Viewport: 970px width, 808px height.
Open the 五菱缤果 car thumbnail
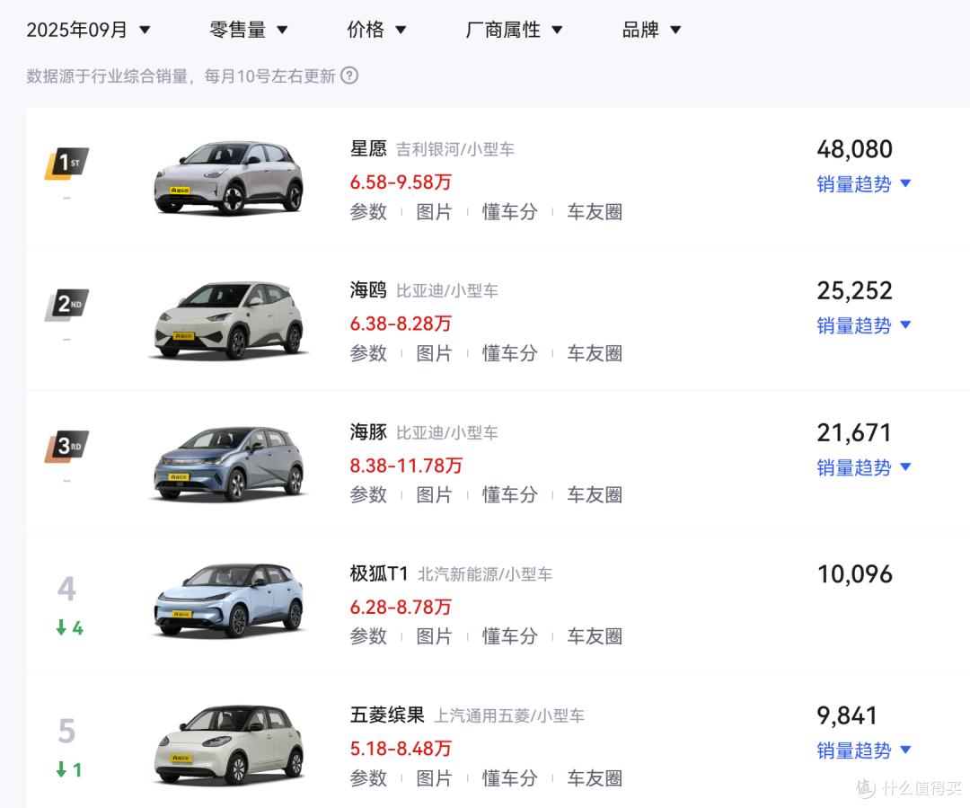pyautogui.click(x=229, y=744)
